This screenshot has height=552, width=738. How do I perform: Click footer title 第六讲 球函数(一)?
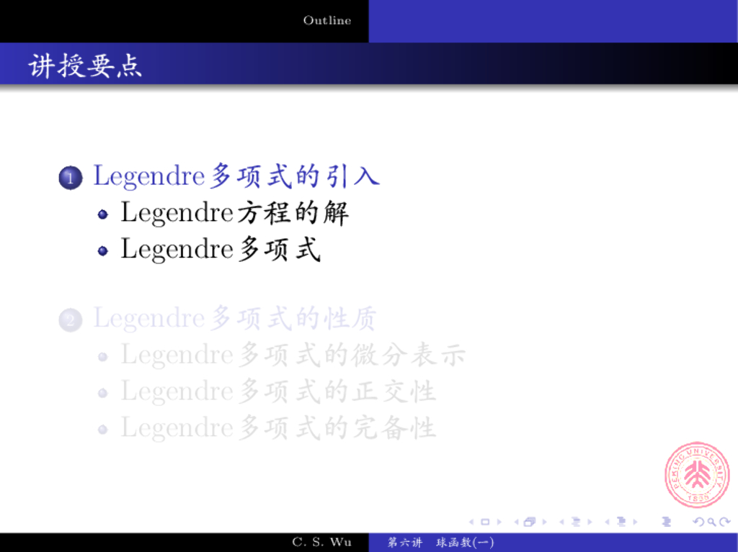441,542
